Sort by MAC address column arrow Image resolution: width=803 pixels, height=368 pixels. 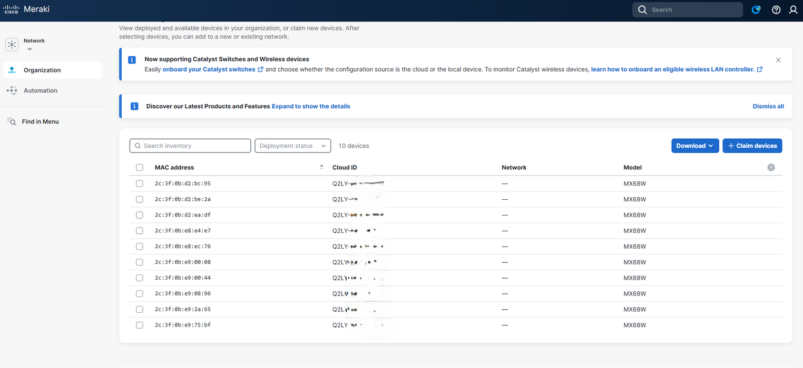click(x=321, y=168)
